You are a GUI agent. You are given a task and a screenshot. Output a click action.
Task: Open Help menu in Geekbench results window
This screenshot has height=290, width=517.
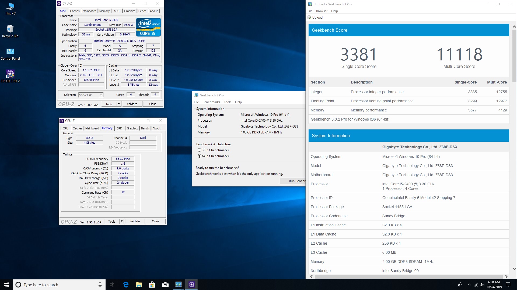click(334, 11)
